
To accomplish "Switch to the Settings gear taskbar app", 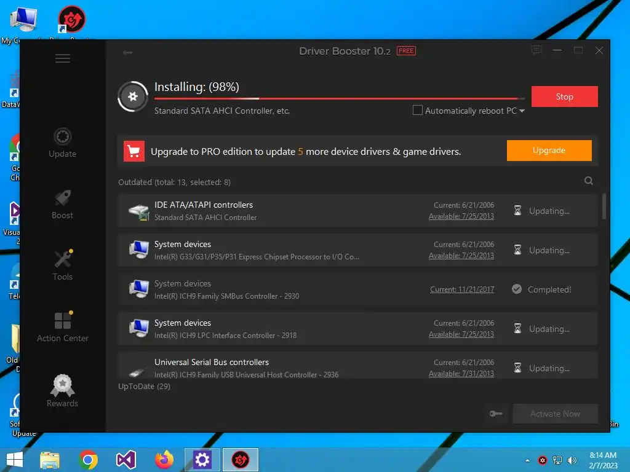I will click(202, 460).
